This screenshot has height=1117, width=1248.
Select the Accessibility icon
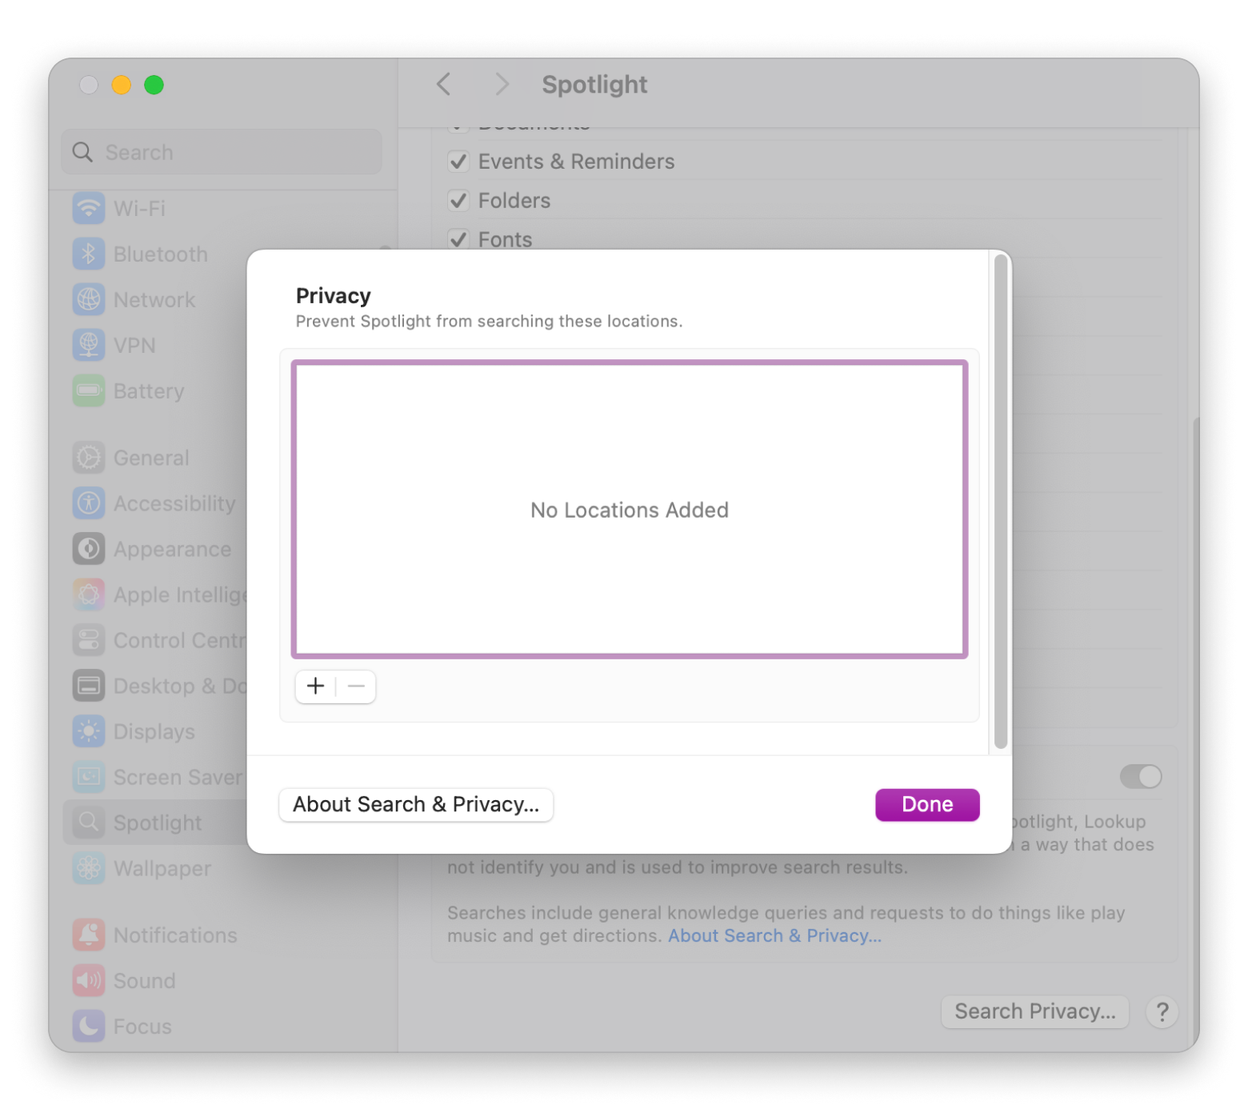(x=89, y=503)
